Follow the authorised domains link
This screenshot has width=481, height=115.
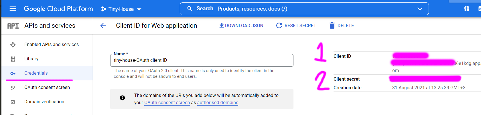[218, 102]
